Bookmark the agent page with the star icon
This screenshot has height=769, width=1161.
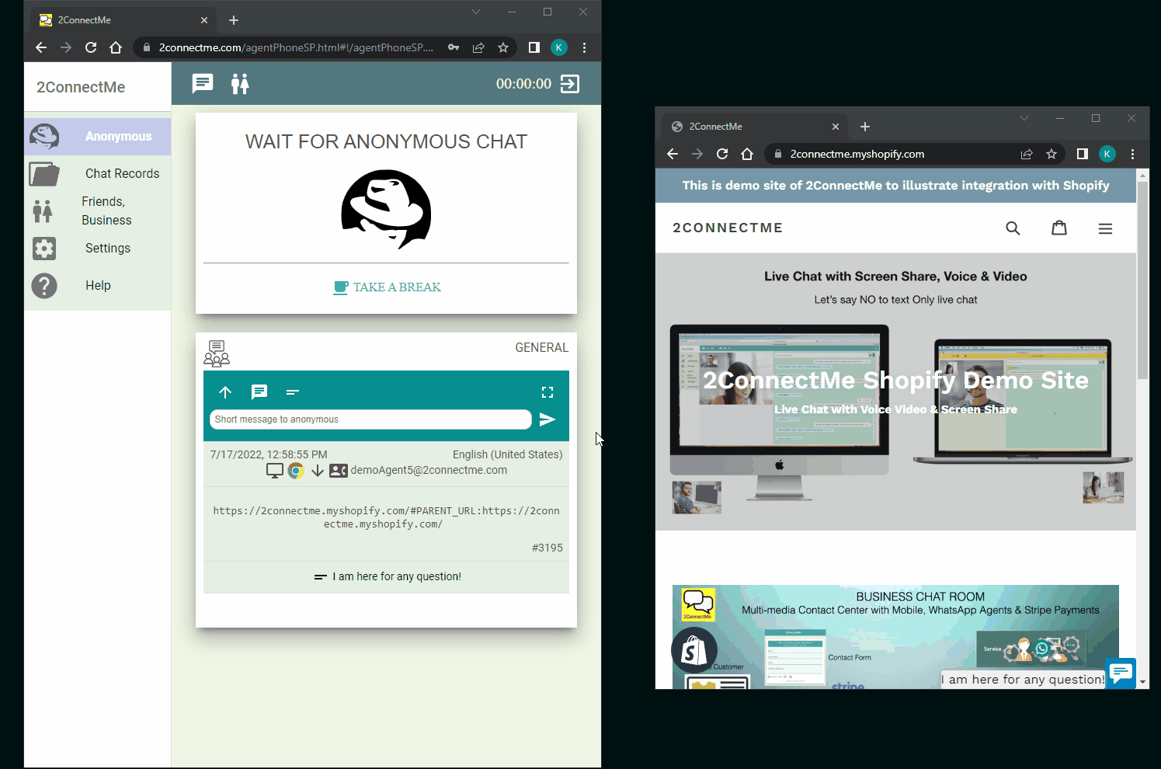pos(503,47)
